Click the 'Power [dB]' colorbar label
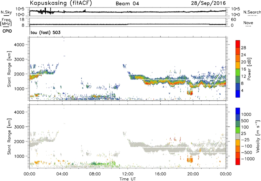The image size is (261, 181). pos(249,69)
